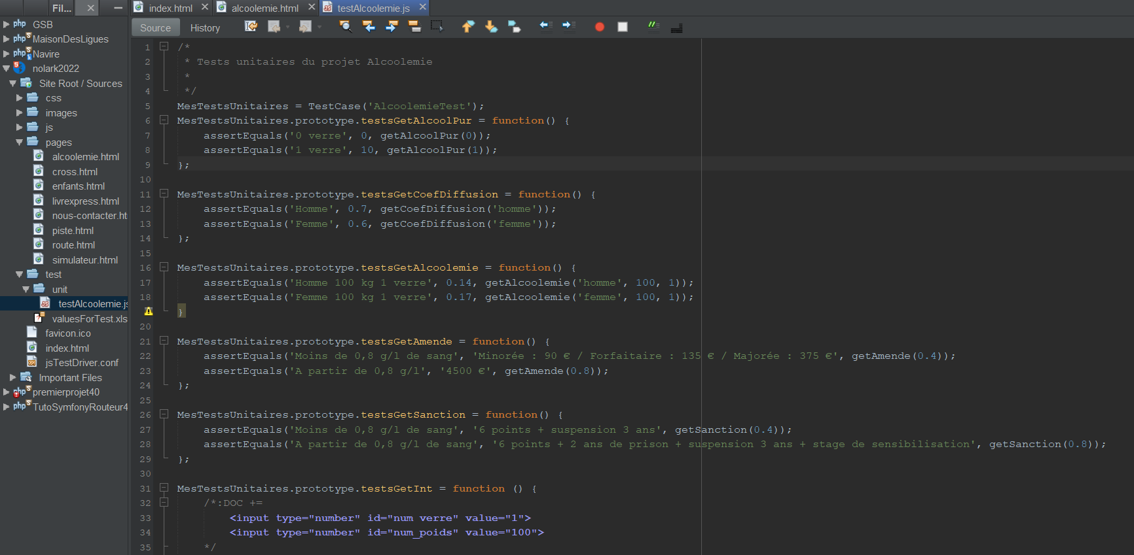Minimize the Files panel with dash icon

coord(118,8)
